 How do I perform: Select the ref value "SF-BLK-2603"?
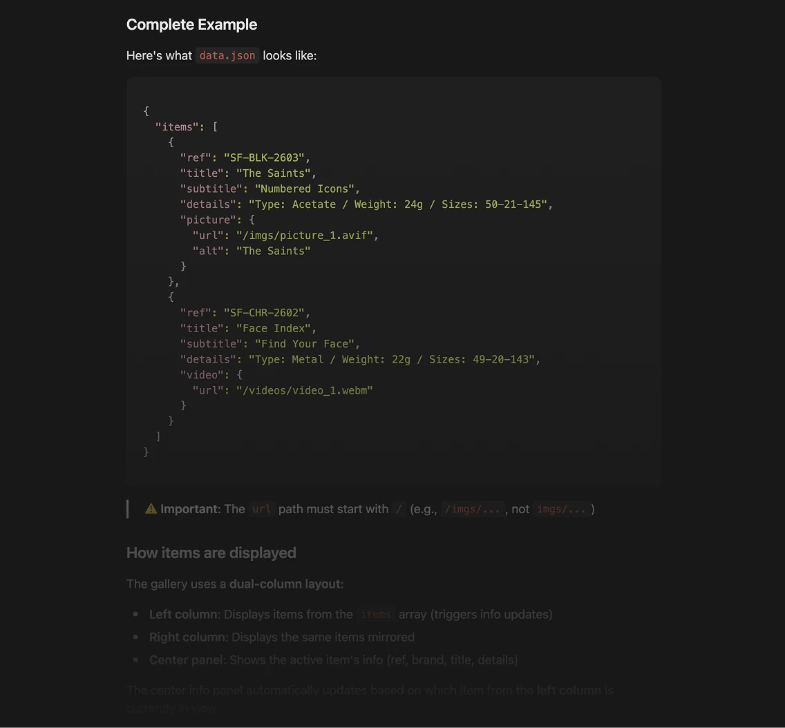(x=265, y=158)
